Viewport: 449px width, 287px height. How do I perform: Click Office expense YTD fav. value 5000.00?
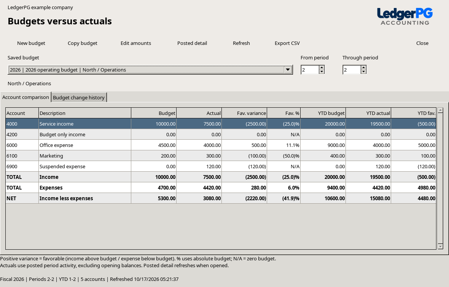414,145
